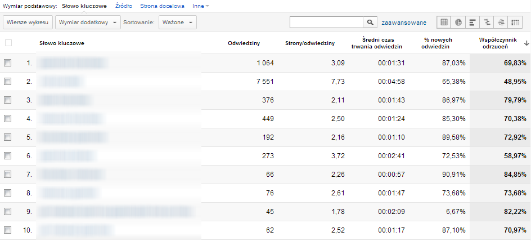Switch to performance bar view
Image resolution: width=531 pixels, height=241 pixels.
pos(472,23)
